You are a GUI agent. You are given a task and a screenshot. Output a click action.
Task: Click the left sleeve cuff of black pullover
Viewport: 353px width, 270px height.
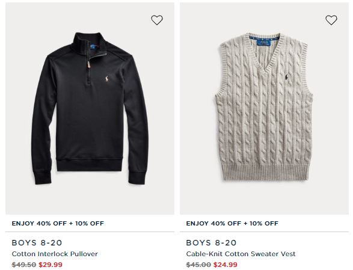click(43, 177)
